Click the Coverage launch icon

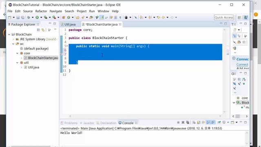(45, 17)
